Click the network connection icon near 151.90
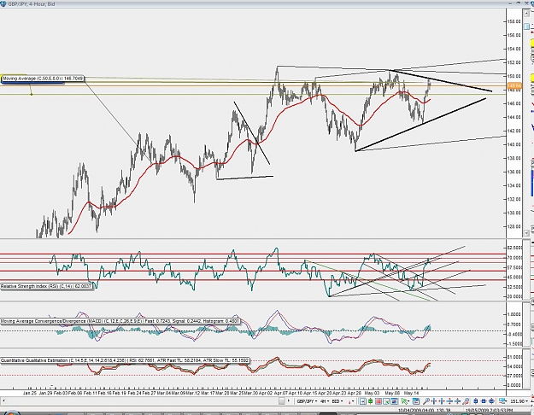Image resolution: width=534 pixels, height=415 pixels. [x=502, y=401]
